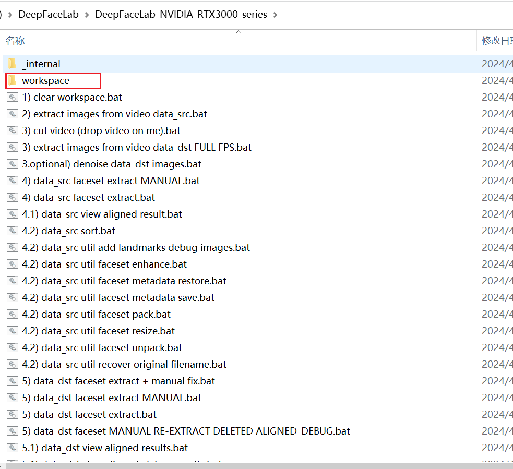The image size is (513, 469).
Task: Click icon of '4) data_src faceset extract.bat'
Action: click(13, 197)
